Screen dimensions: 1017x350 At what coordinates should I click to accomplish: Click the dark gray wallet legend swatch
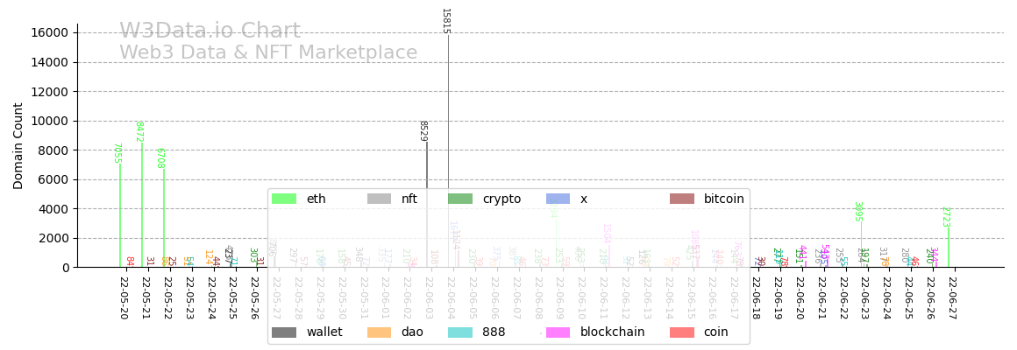284,332
